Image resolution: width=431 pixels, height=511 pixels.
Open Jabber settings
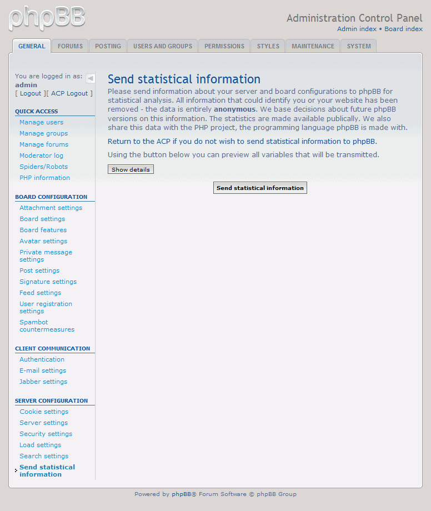click(x=43, y=382)
